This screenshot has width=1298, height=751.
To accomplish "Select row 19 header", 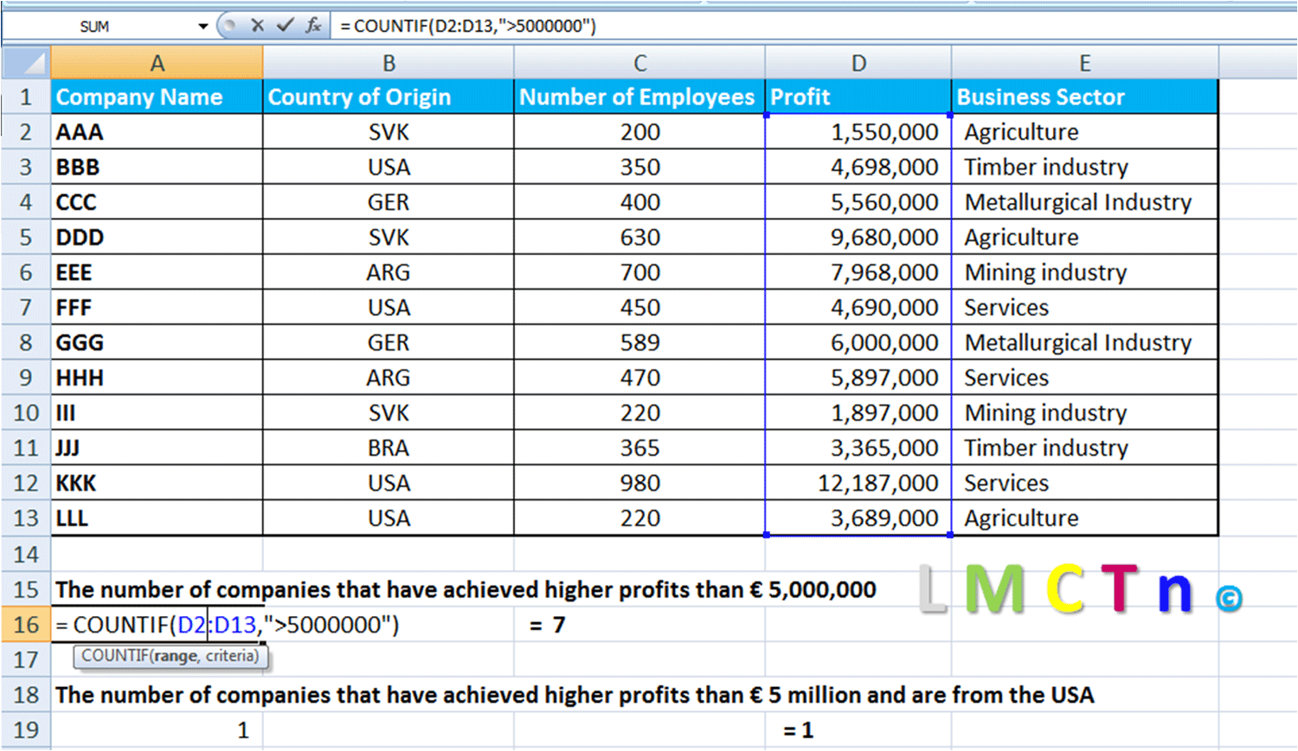I will coord(26,729).
